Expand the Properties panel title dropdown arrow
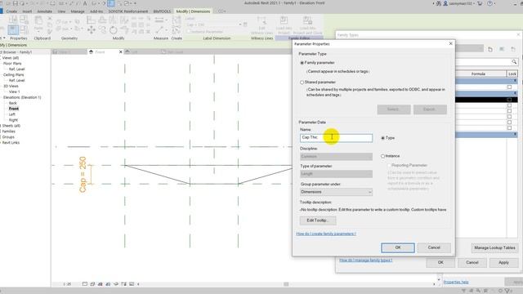 coord(4,38)
